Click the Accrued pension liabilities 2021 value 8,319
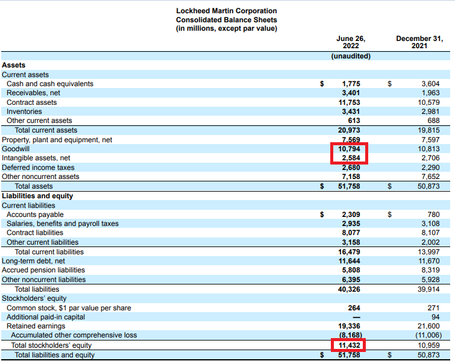The width and height of the screenshot is (455, 361). pyautogui.click(x=430, y=270)
